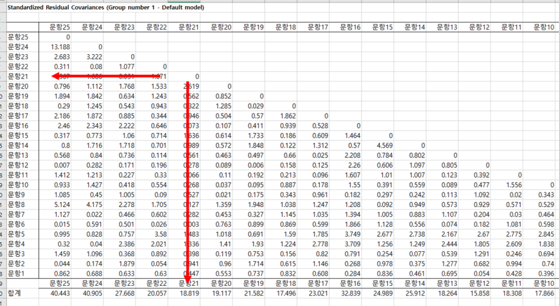Select the value 4.569 in row 문항14
Screen dimensions: 559x306
click(x=385, y=145)
